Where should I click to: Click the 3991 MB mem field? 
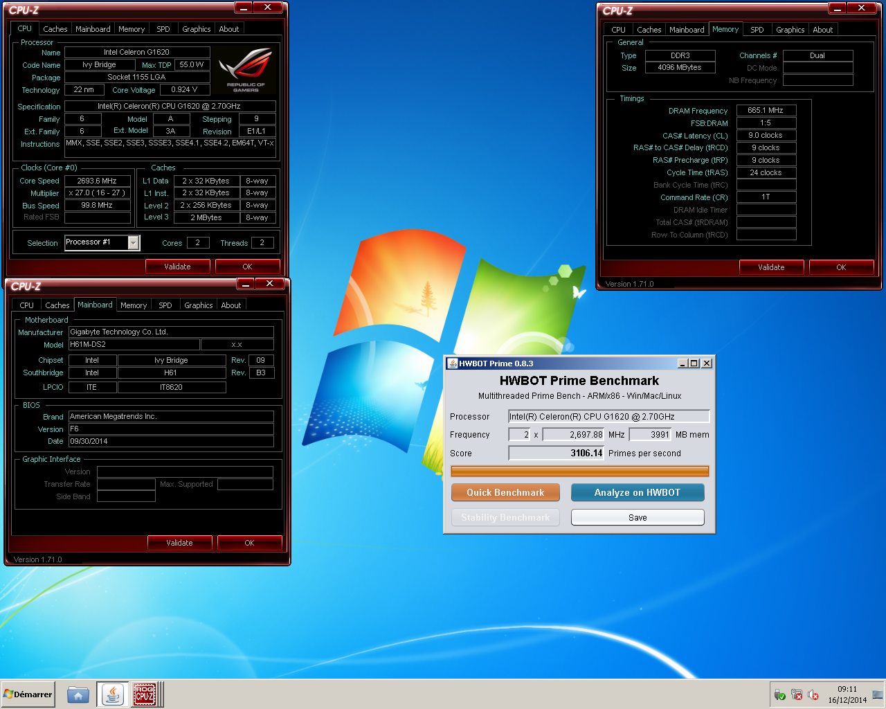point(650,435)
